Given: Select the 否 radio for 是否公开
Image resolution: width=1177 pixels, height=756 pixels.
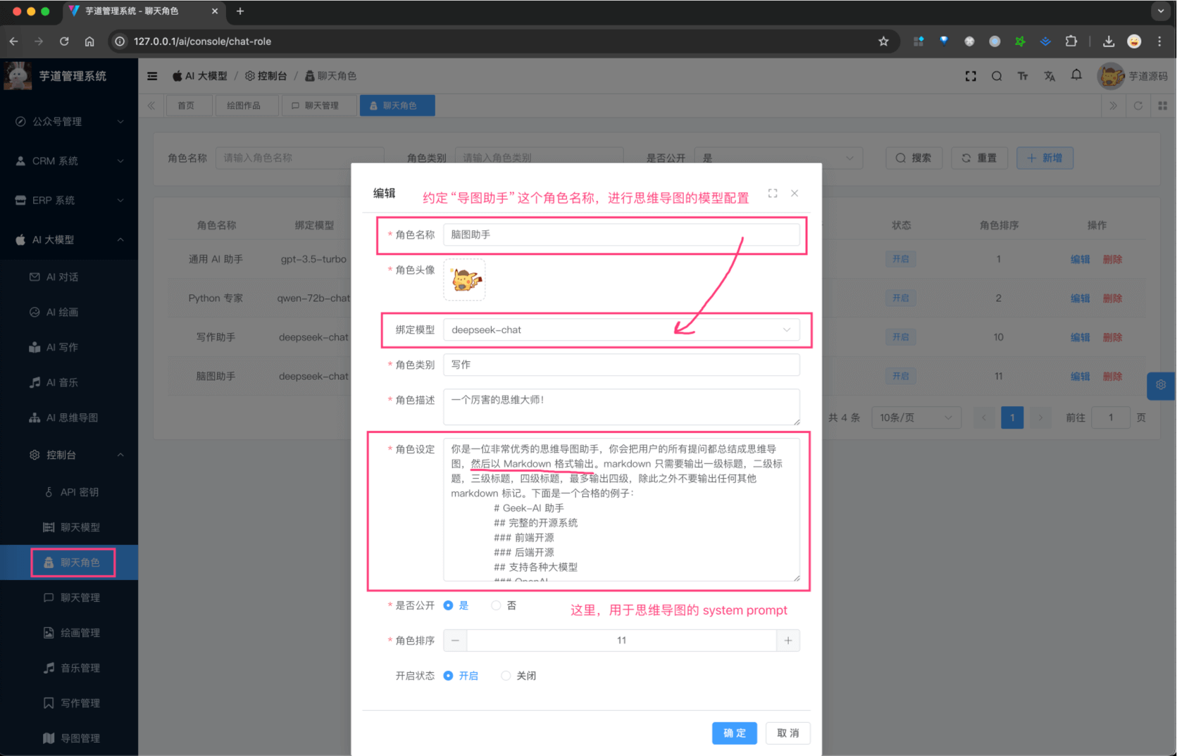Looking at the screenshot, I should coord(495,605).
